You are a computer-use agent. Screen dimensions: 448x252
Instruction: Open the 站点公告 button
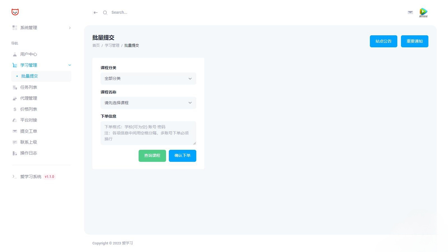click(384, 41)
